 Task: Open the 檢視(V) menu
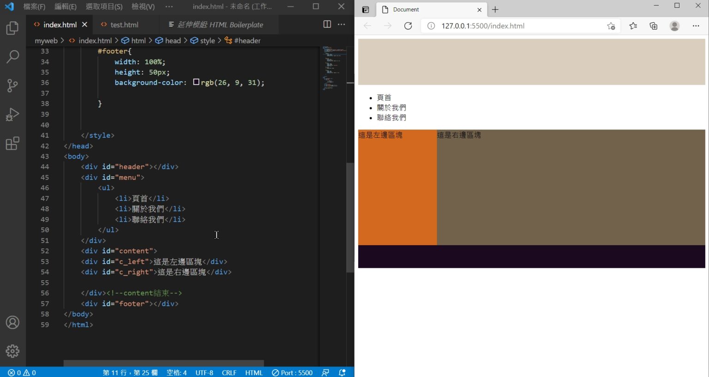pos(142,7)
